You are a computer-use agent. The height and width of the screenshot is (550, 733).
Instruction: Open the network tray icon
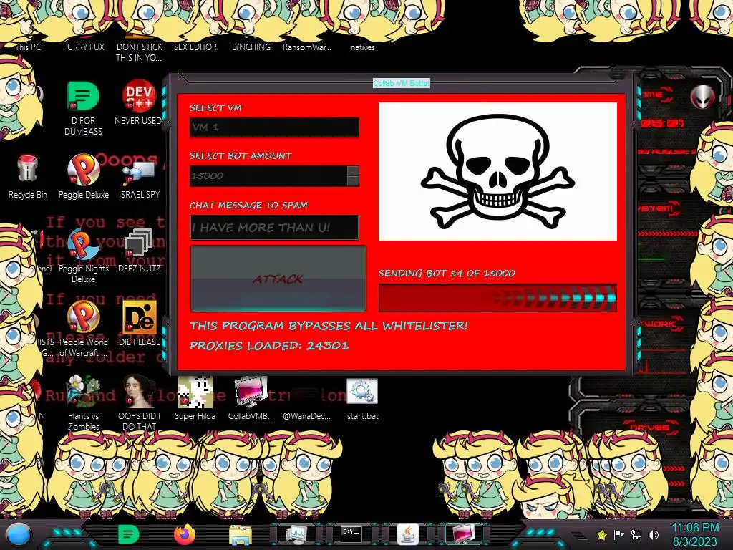click(x=636, y=534)
